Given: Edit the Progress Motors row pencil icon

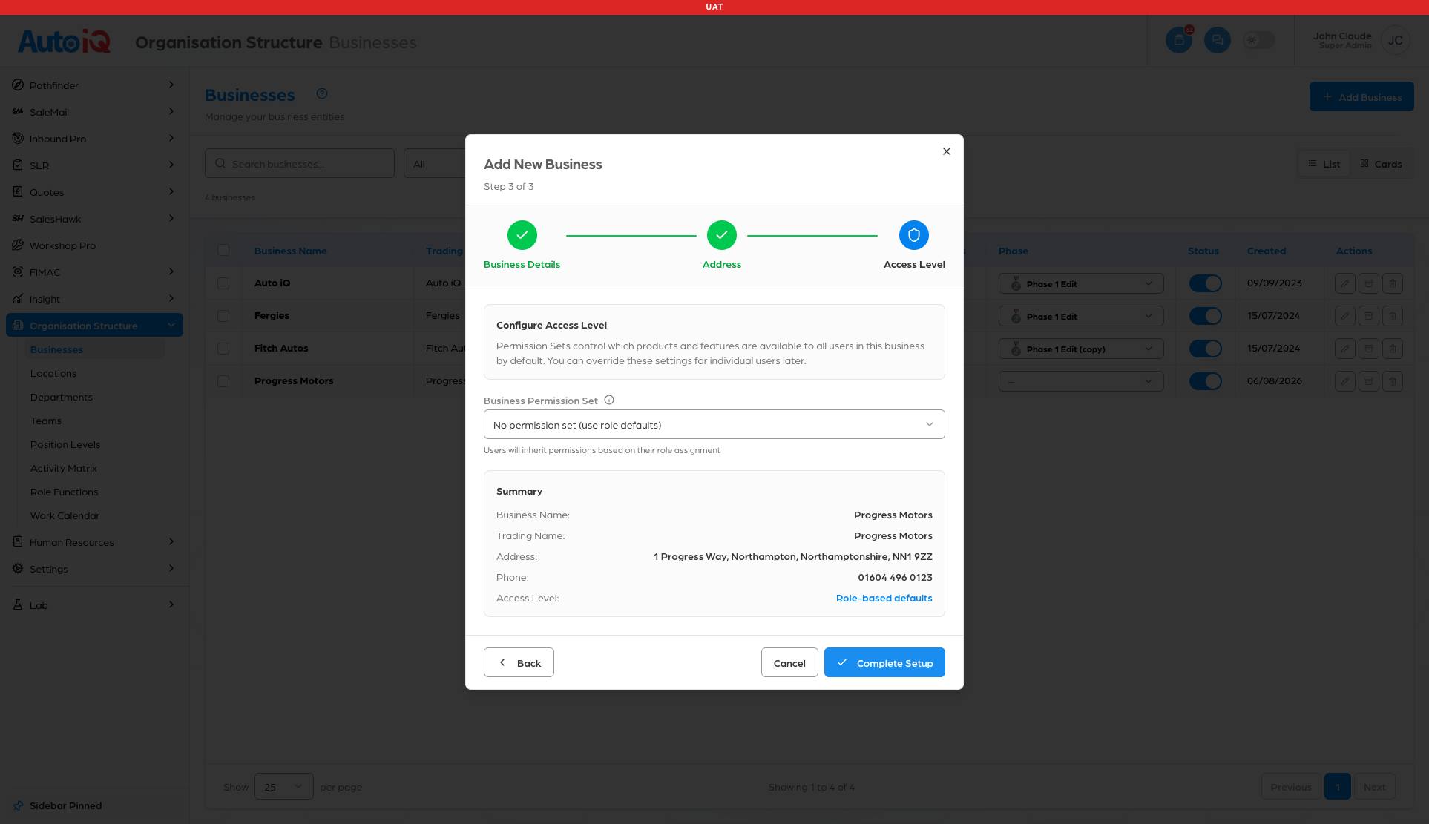Looking at the screenshot, I should click(x=1345, y=381).
